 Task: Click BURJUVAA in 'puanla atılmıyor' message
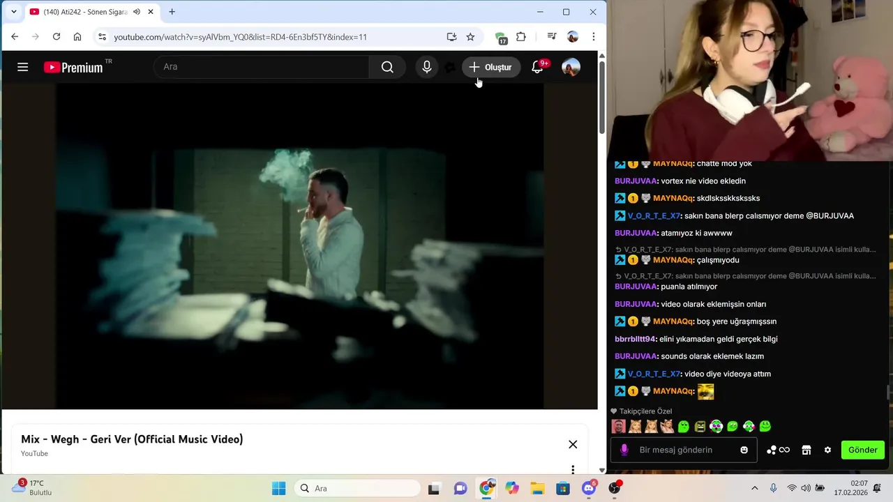point(635,287)
